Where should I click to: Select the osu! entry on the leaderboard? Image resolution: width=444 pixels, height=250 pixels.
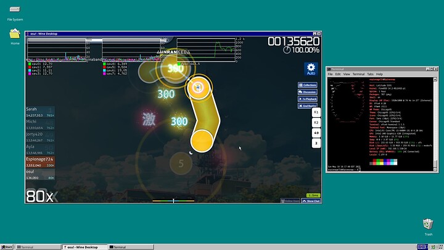coord(40,174)
